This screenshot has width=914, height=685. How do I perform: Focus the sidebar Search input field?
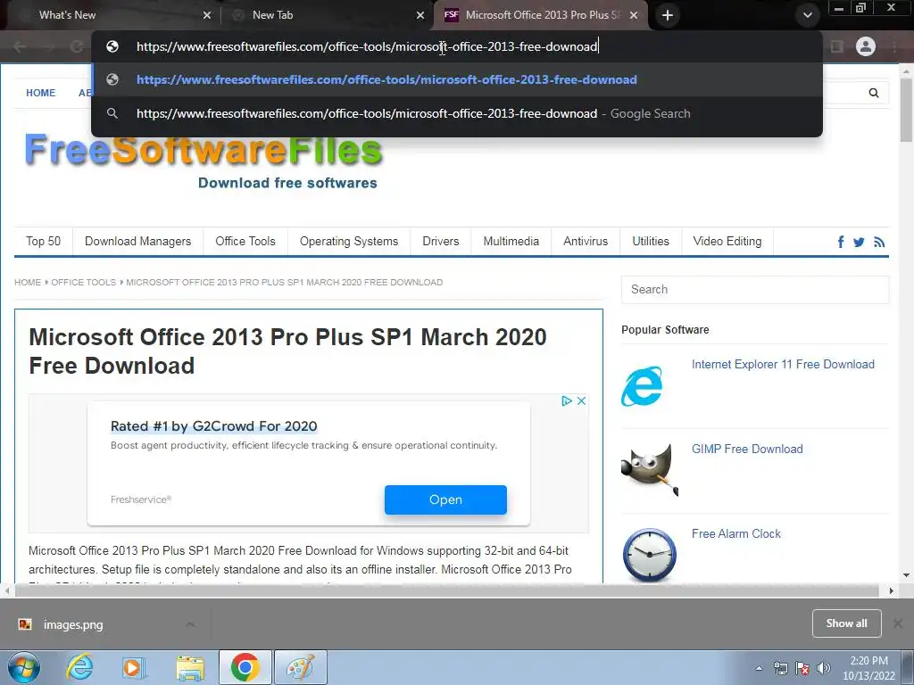(x=755, y=290)
